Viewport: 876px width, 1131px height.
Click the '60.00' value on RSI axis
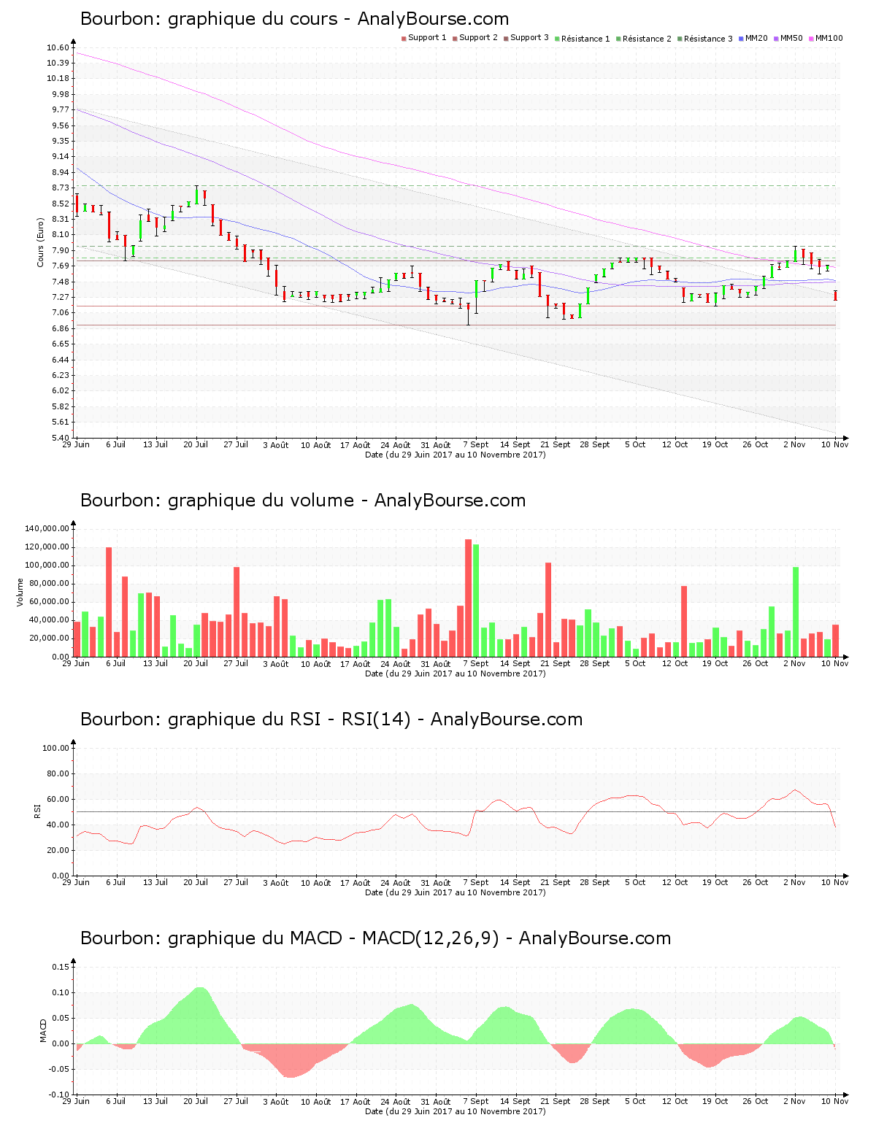click(58, 799)
